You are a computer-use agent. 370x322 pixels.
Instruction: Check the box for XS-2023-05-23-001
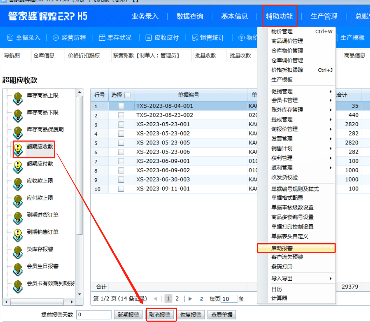click(121, 124)
